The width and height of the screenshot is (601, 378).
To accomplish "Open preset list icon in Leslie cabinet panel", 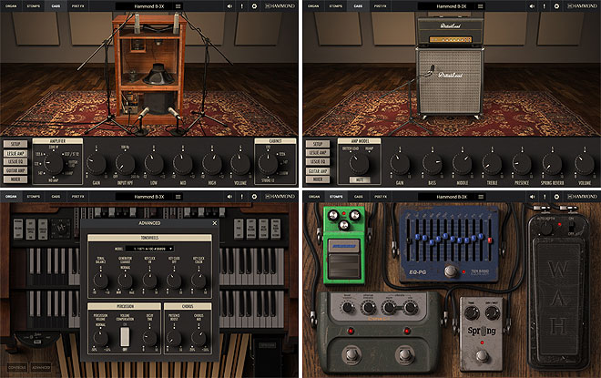I will (178, 5).
